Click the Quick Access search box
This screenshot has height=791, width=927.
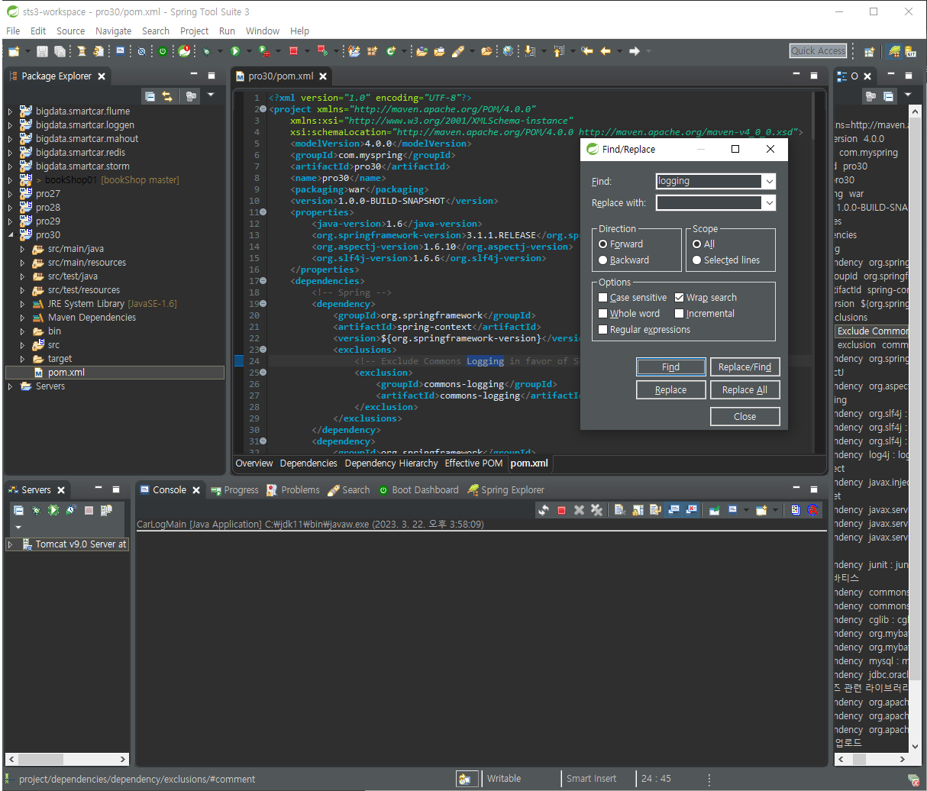(819, 51)
